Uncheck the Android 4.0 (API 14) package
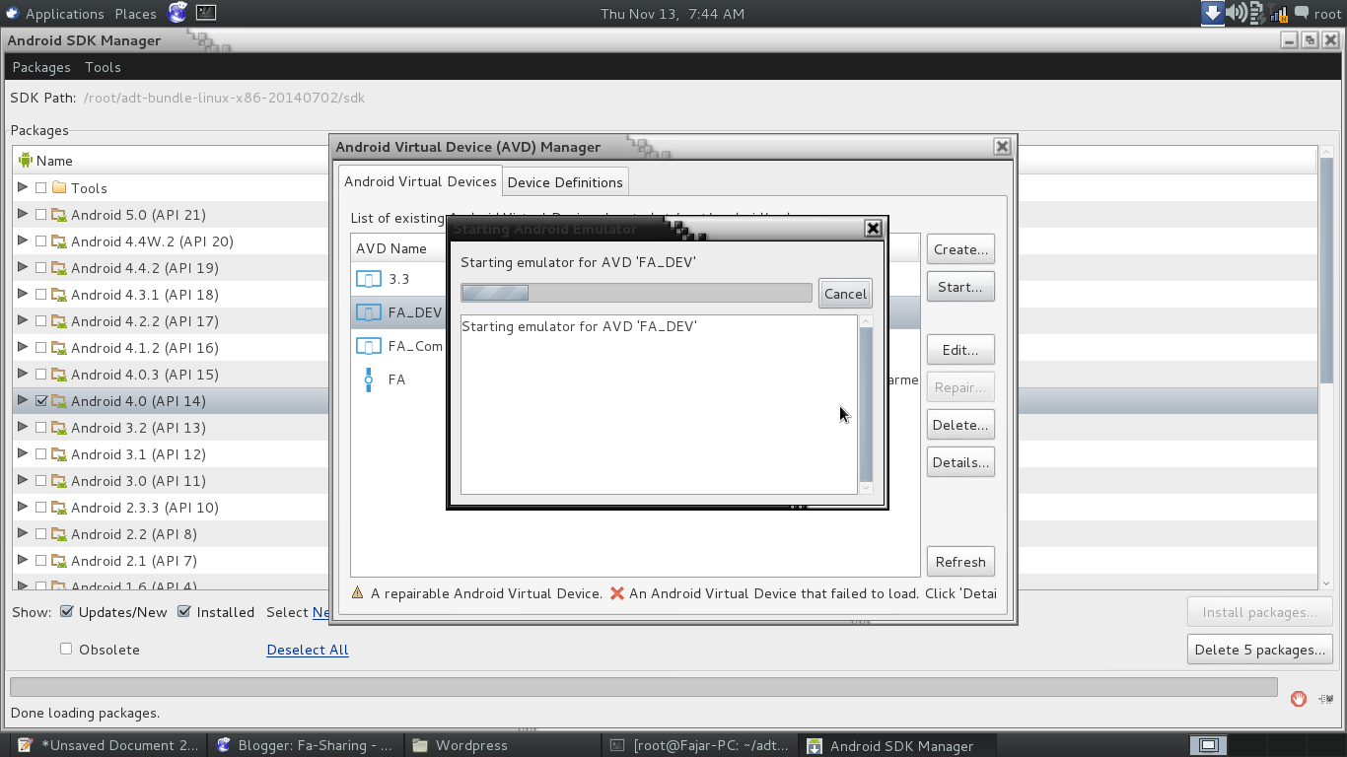 pos(41,400)
